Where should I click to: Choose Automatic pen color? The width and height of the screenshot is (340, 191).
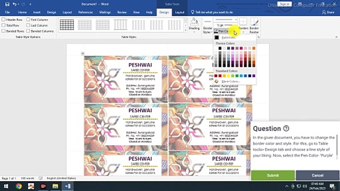(x=235, y=38)
